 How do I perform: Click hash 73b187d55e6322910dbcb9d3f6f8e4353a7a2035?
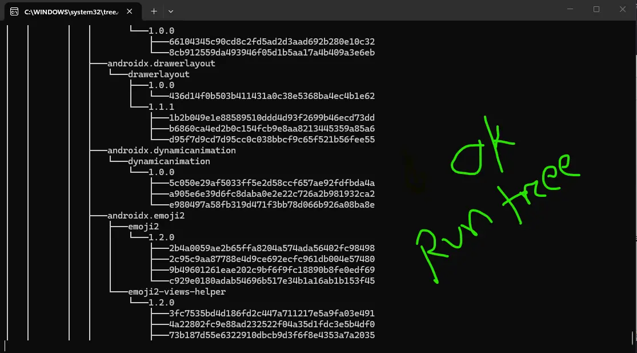272,335
